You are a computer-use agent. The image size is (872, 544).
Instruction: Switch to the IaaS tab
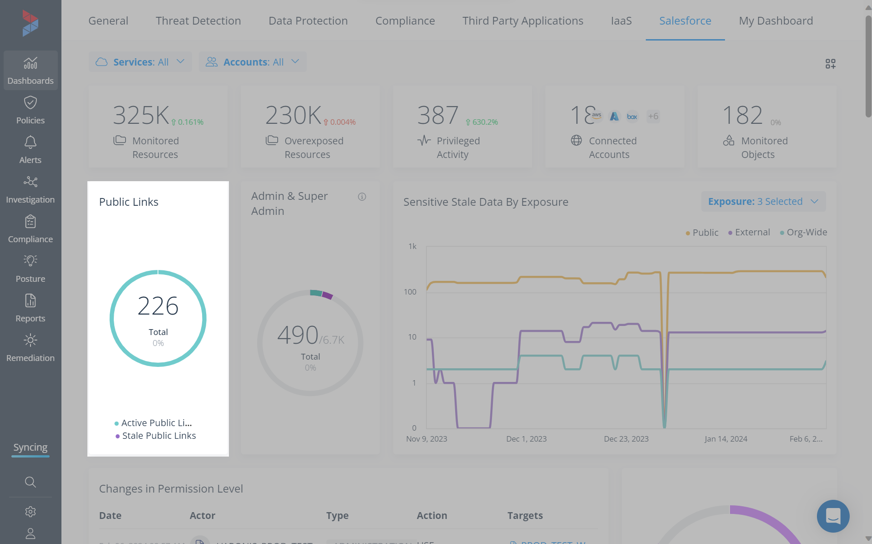pyautogui.click(x=621, y=20)
